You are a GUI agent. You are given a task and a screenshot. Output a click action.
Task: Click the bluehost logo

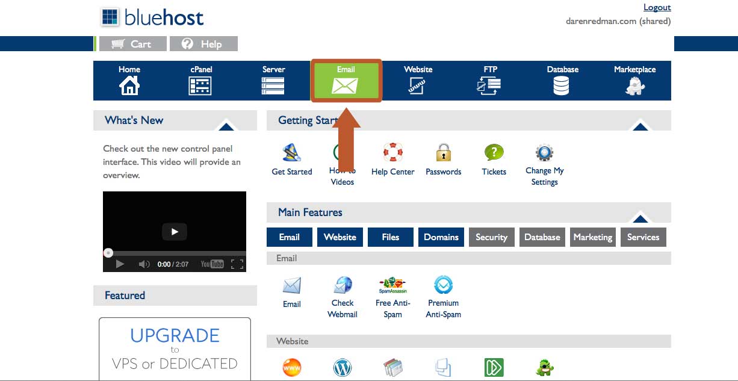point(152,17)
